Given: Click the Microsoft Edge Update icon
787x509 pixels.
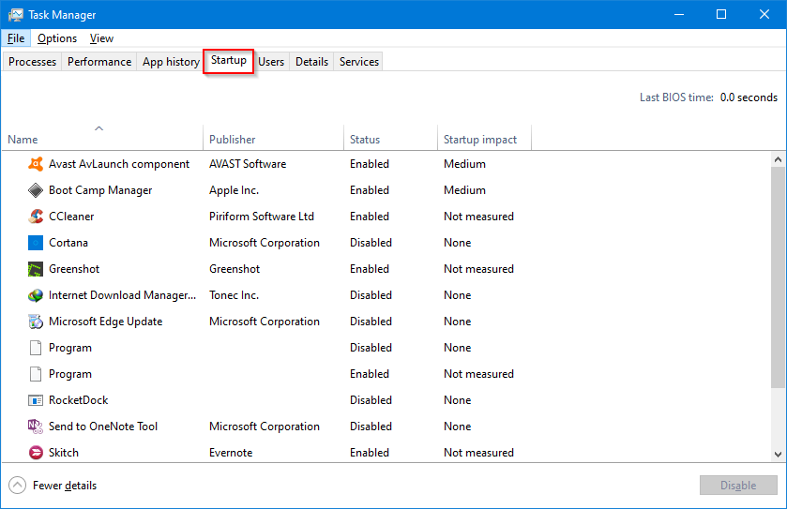Looking at the screenshot, I should pos(36,322).
